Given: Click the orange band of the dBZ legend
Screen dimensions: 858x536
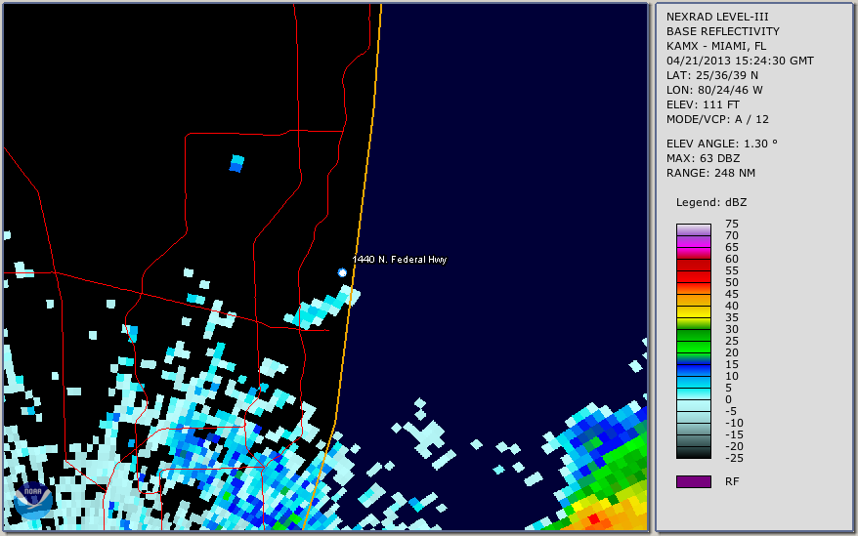Looking at the screenshot, I should tap(693, 300).
